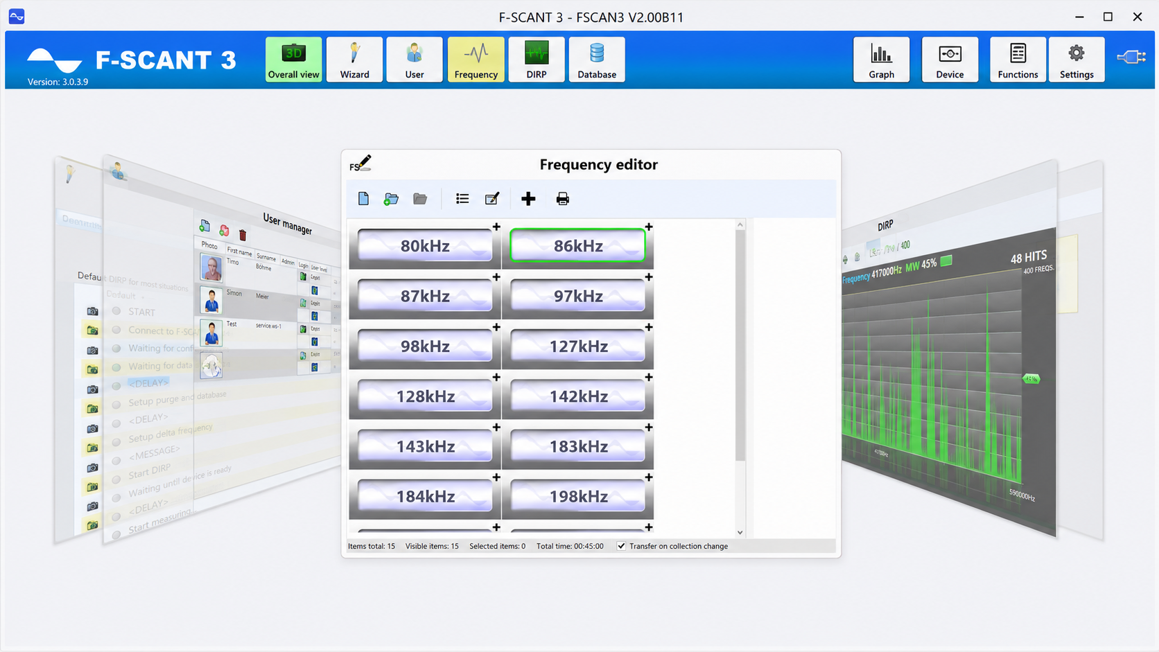1159x652 pixels.
Task: Select the 127kHz frequency button
Action: [577, 346]
